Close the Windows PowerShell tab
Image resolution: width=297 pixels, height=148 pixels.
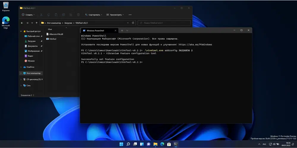click(116, 31)
